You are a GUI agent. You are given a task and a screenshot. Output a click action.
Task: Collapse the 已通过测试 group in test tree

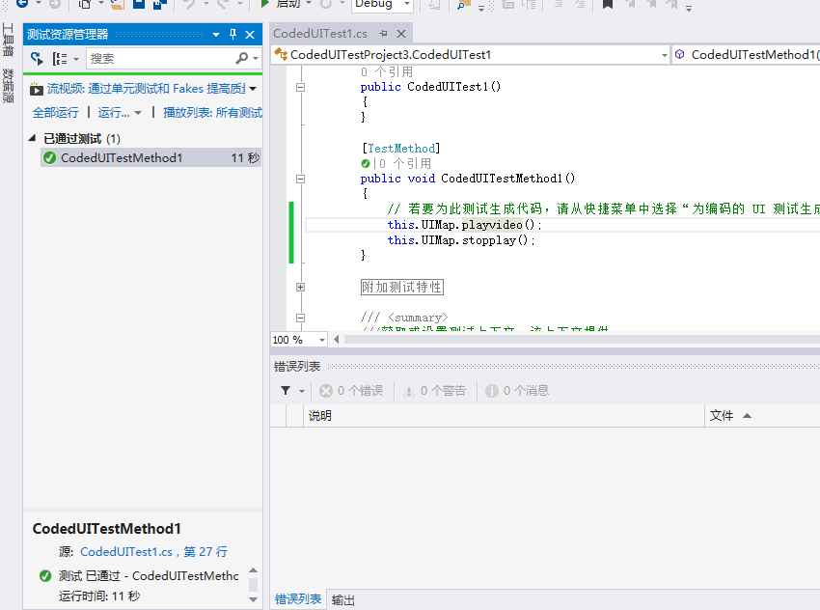pos(33,139)
